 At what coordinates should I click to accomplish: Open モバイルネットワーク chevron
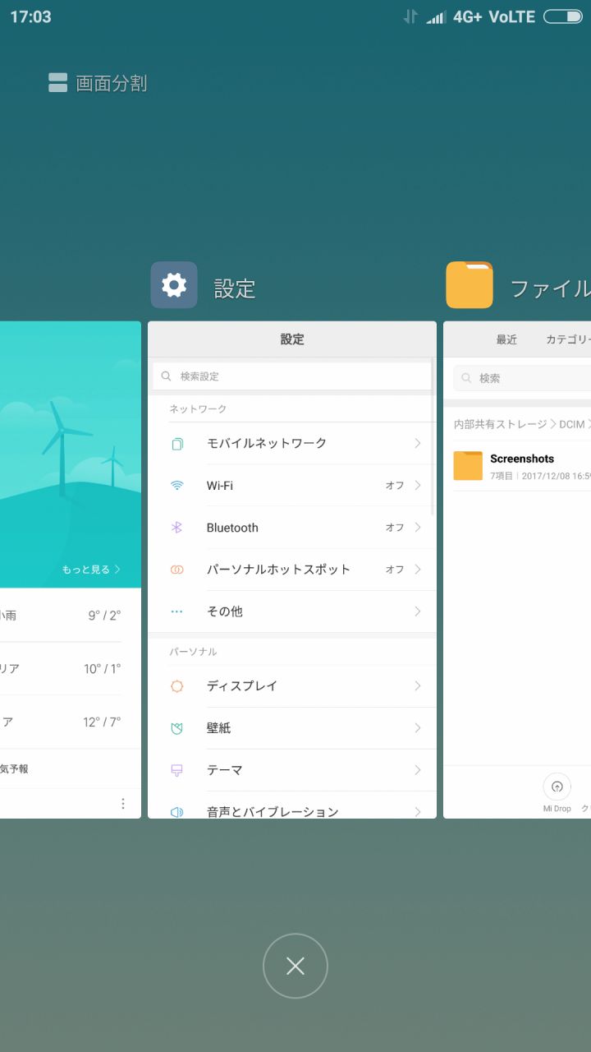pyautogui.click(x=417, y=444)
